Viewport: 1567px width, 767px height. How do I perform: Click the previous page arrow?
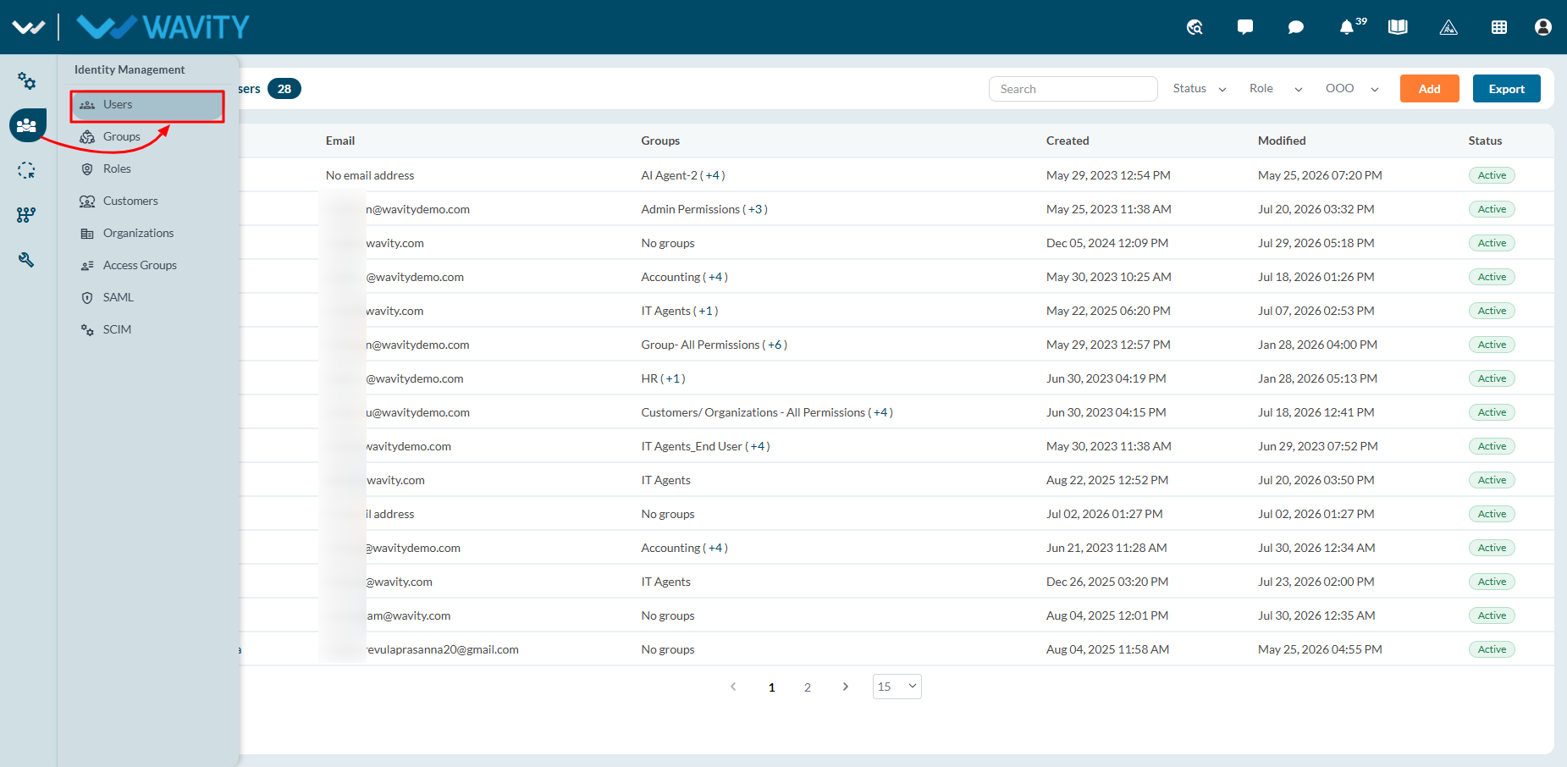click(733, 687)
